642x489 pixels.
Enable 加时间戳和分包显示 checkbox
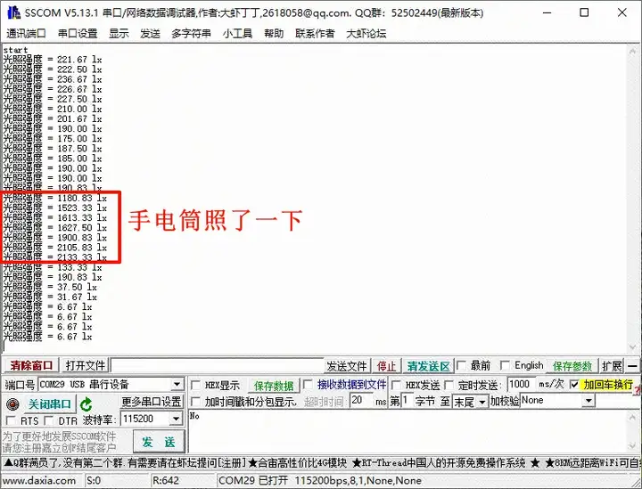[196, 402]
